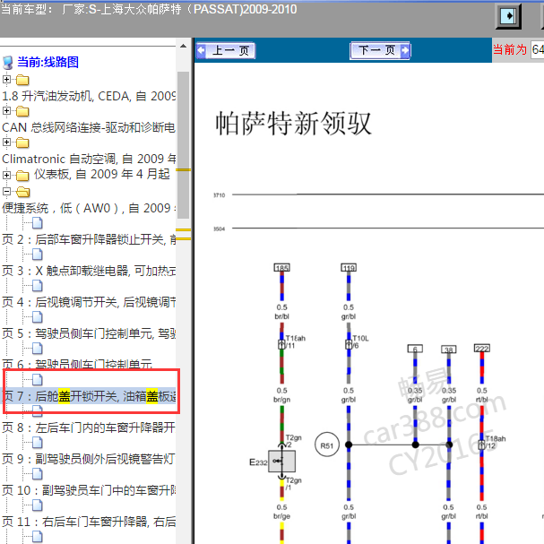
Task: Click the document icon above 页 11
Action: pos(38,505)
